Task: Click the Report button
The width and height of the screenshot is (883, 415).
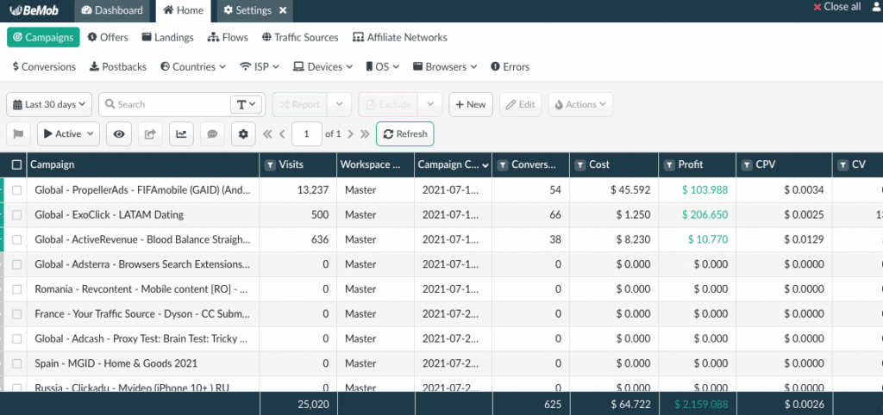Action: tap(299, 104)
